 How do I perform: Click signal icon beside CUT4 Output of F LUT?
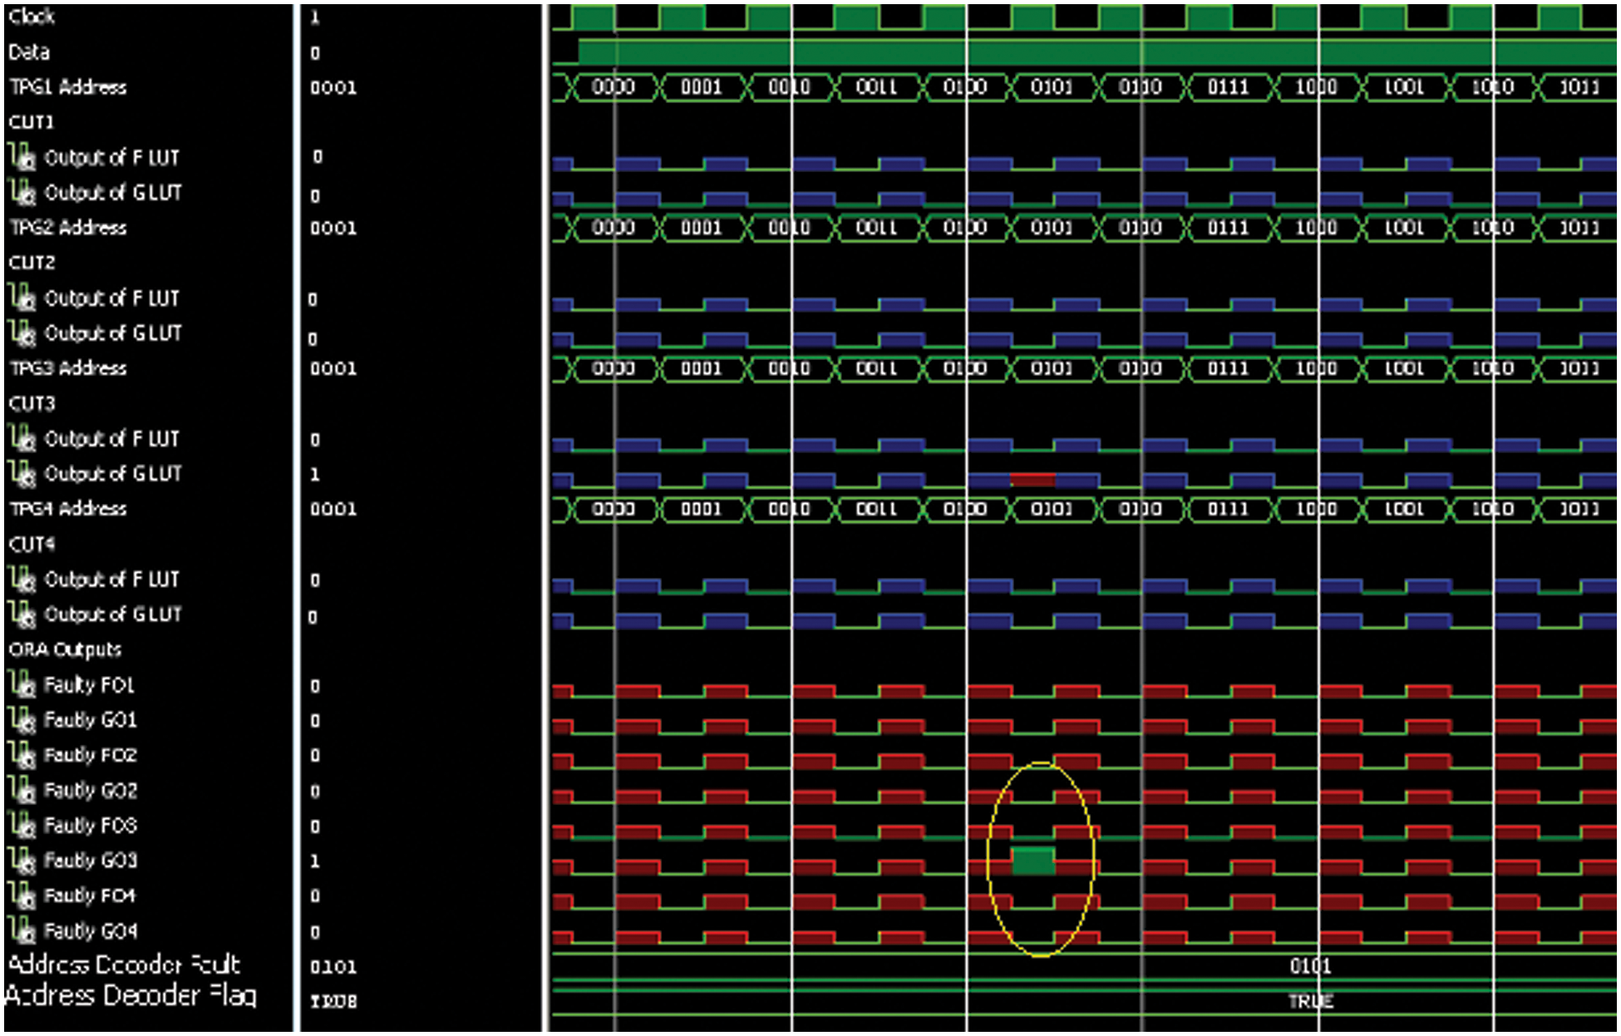(x=22, y=579)
